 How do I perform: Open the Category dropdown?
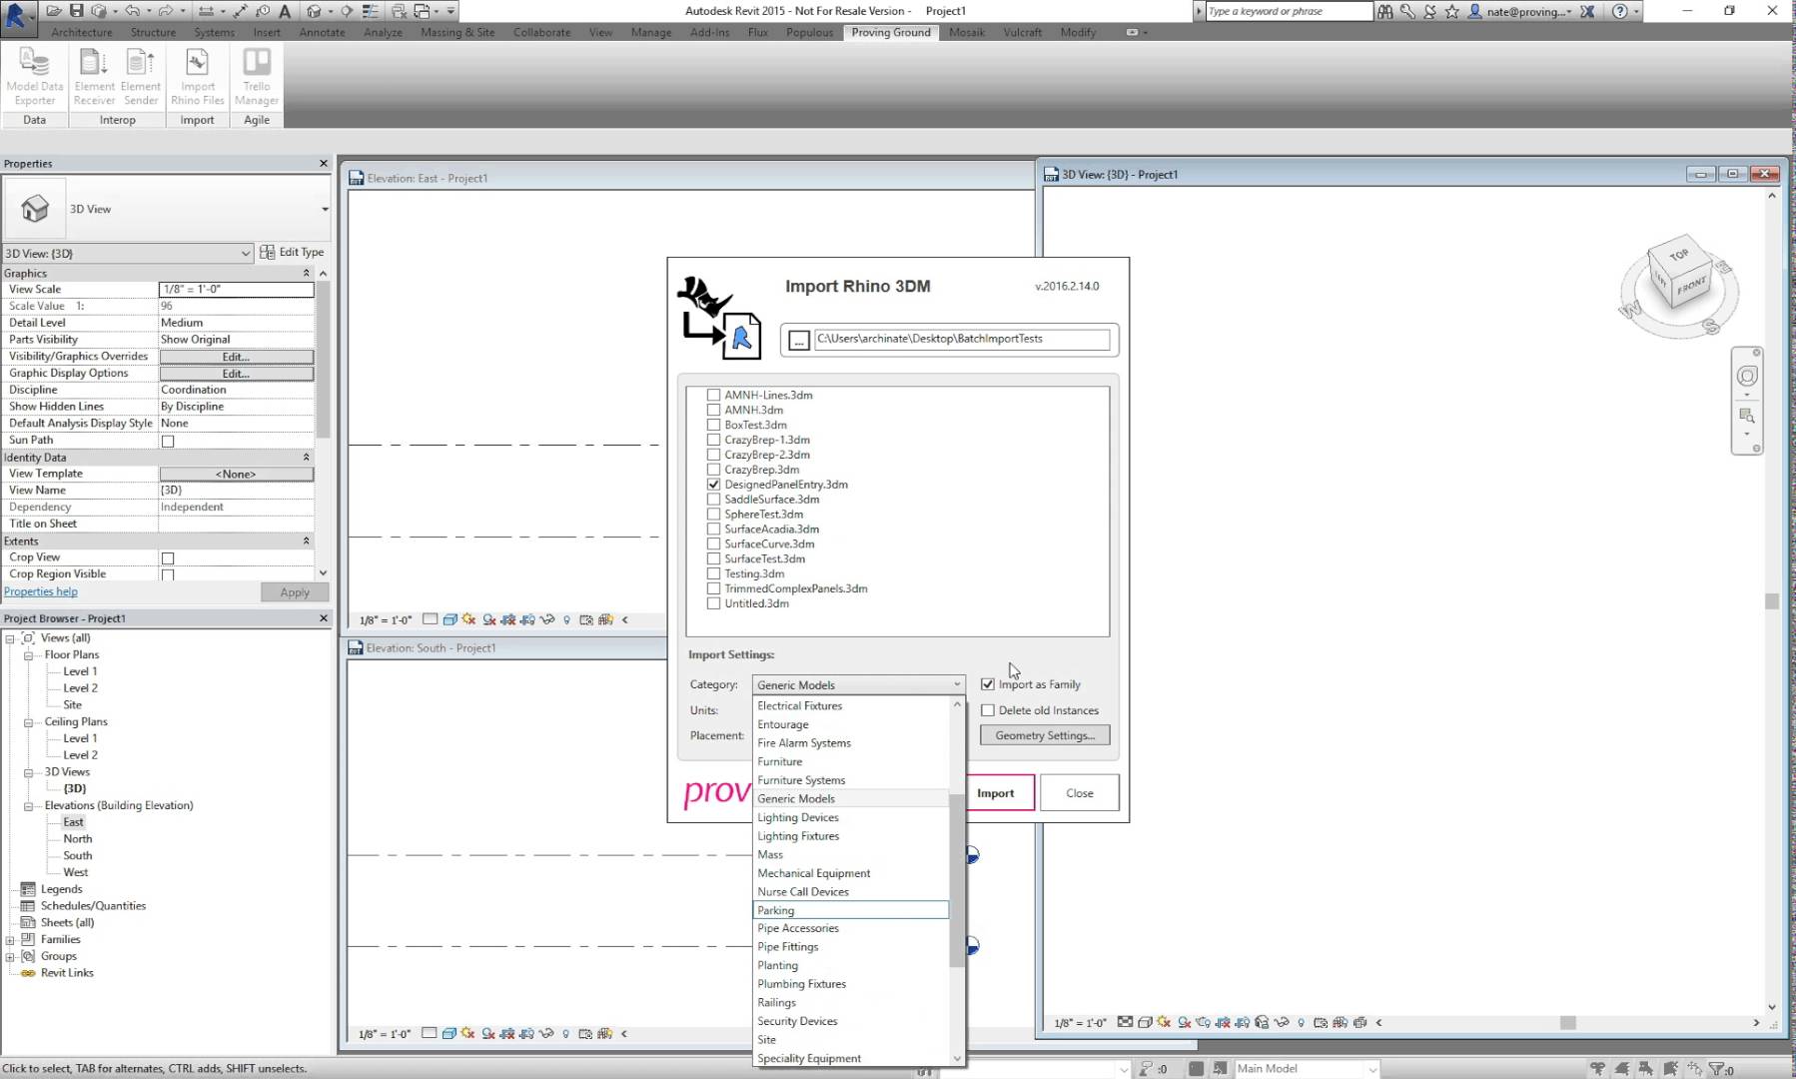[x=956, y=684]
